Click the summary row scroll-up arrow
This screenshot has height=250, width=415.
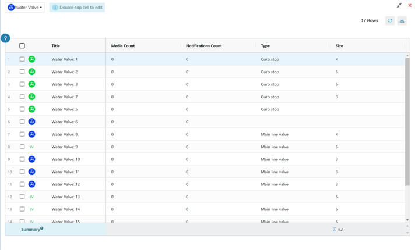point(407,226)
